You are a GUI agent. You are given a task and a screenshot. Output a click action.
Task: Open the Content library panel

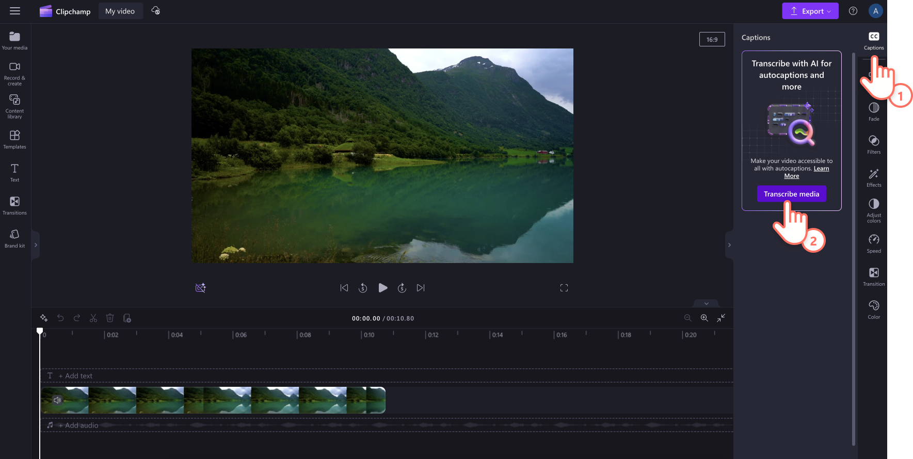point(14,107)
